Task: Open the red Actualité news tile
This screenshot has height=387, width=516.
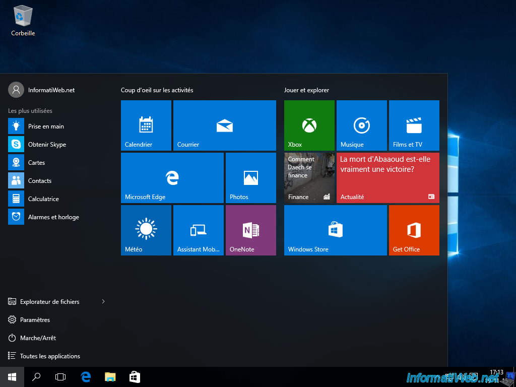Action: pos(388,178)
